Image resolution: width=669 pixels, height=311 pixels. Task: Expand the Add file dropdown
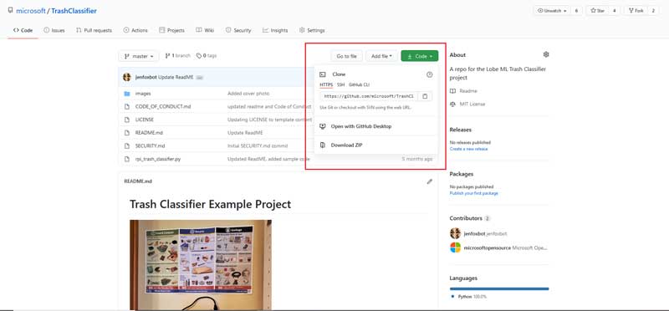[381, 56]
